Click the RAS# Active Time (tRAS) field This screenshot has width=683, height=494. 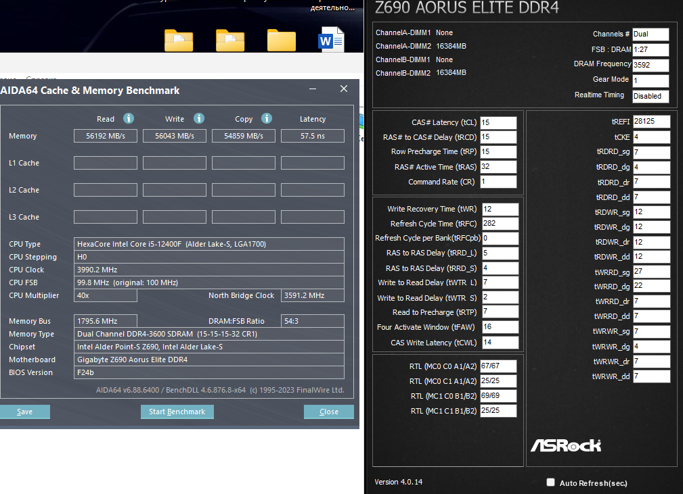[x=498, y=166]
